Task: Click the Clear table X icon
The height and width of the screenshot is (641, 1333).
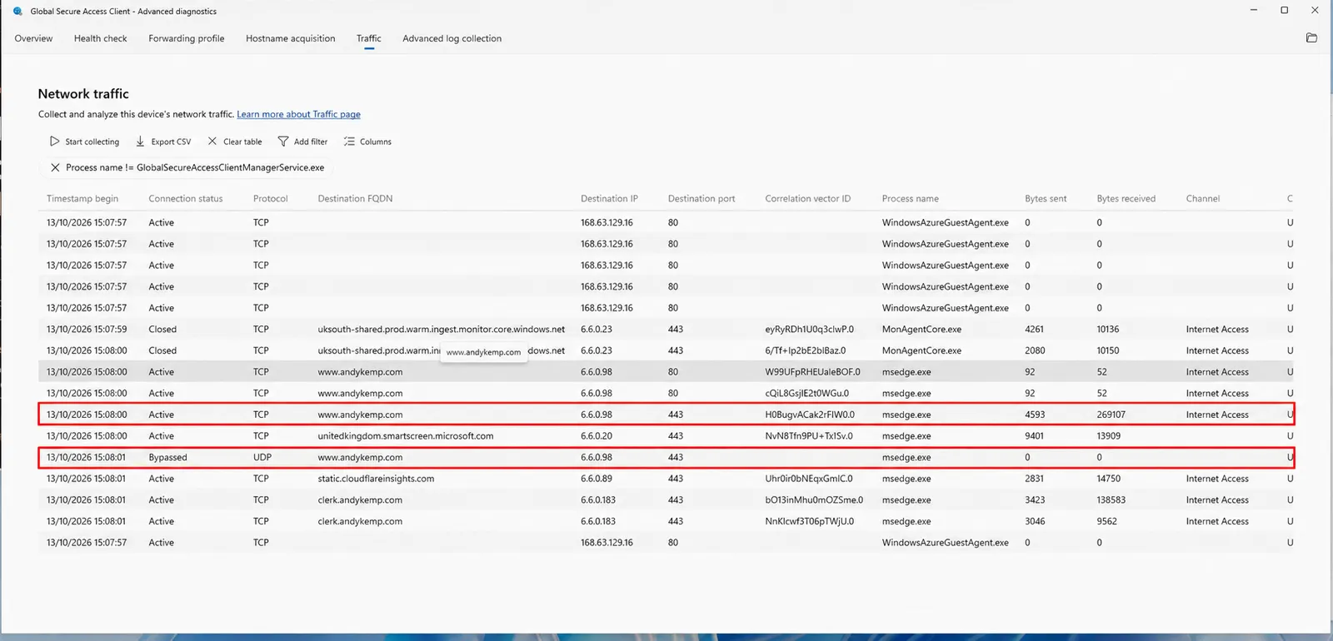Action: point(212,142)
